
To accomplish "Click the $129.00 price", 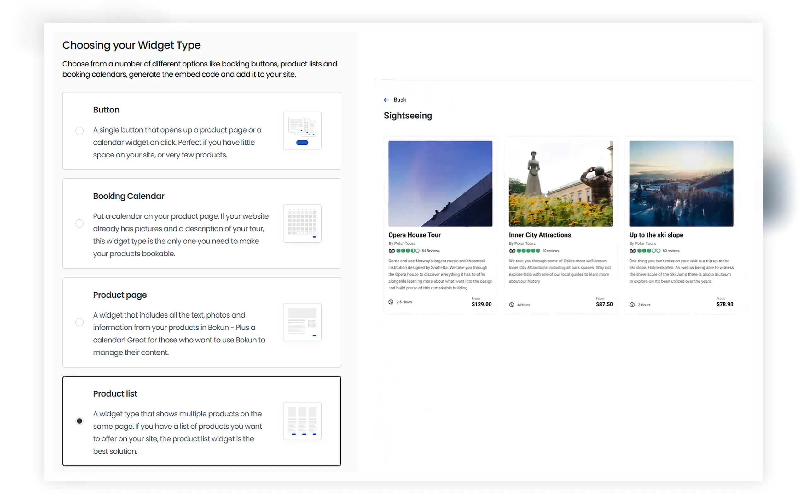I will (x=482, y=304).
